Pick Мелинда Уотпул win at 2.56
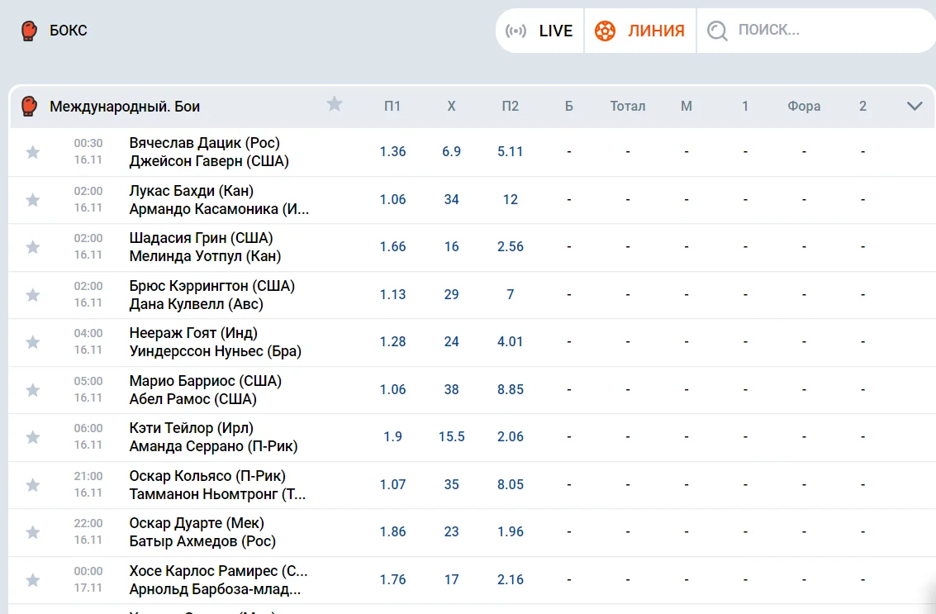The height and width of the screenshot is (614, 936). coord(511,247)
